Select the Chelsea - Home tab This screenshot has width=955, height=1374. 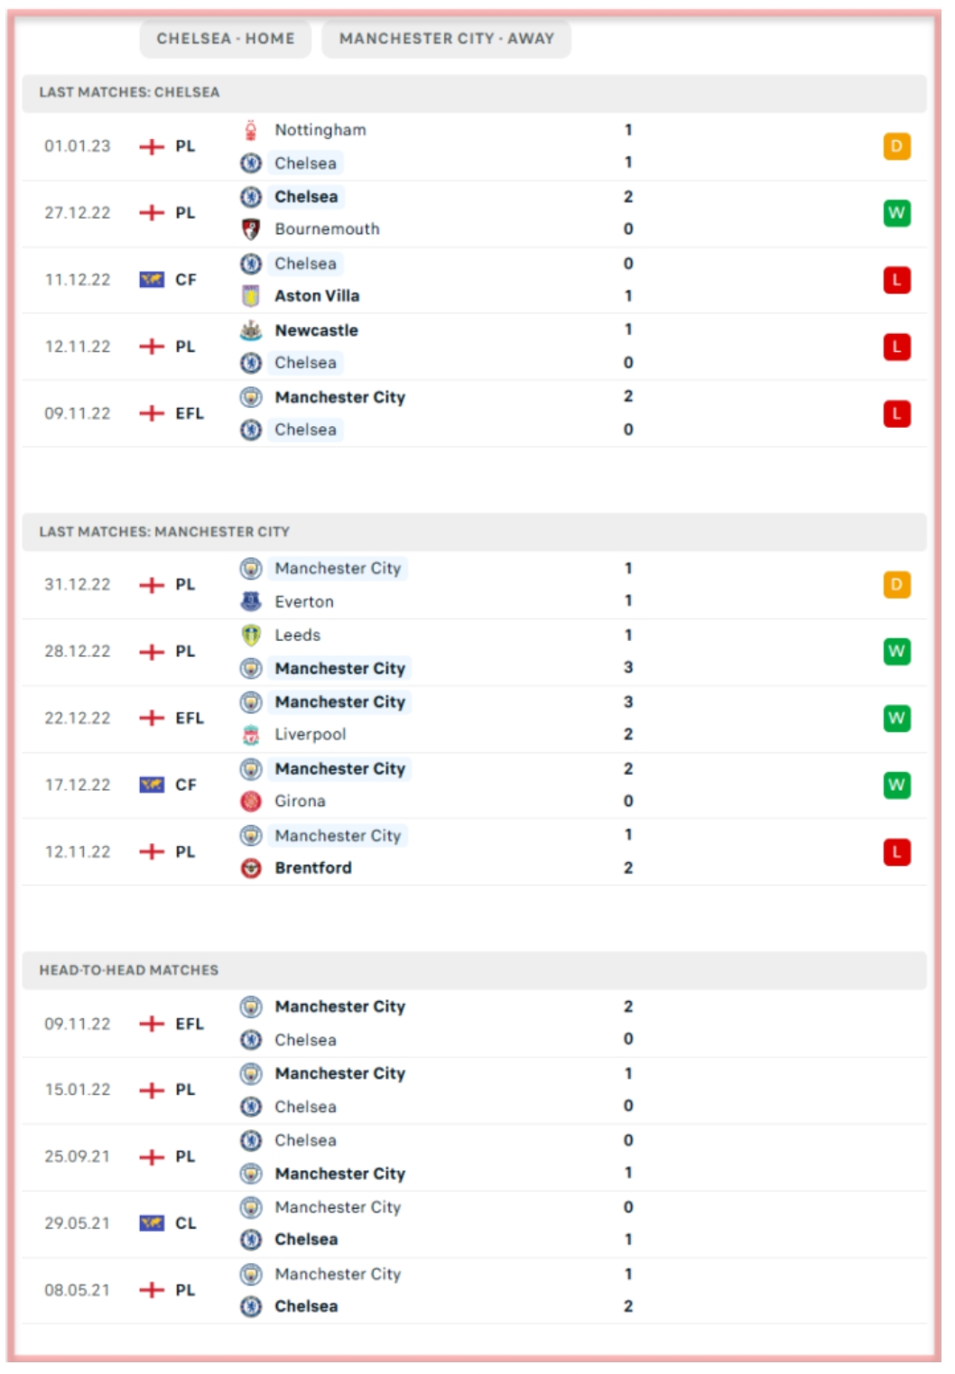coord(226,39)
